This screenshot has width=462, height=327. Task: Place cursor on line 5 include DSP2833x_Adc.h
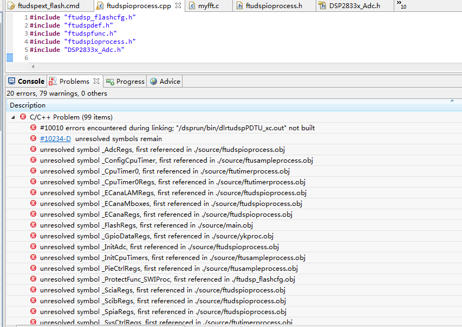click(77, 50)
